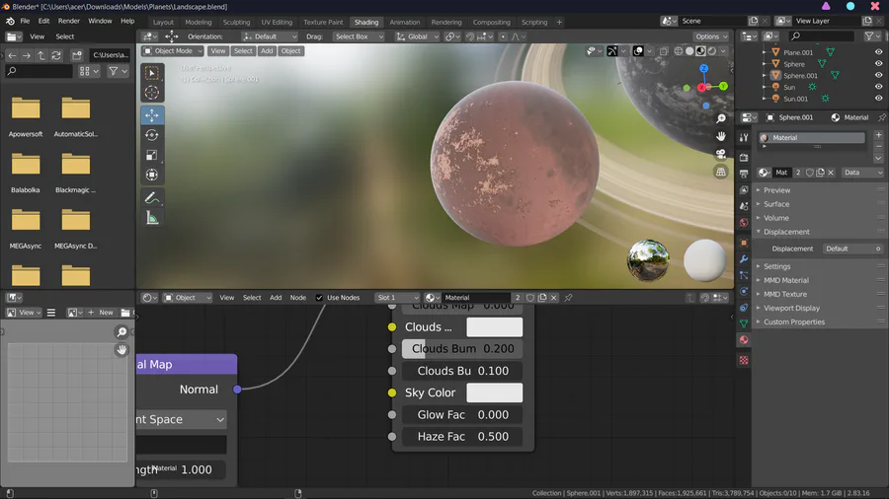Toggle the Use Nodes checkbox
889x499 pixels.
click(319, 298)
